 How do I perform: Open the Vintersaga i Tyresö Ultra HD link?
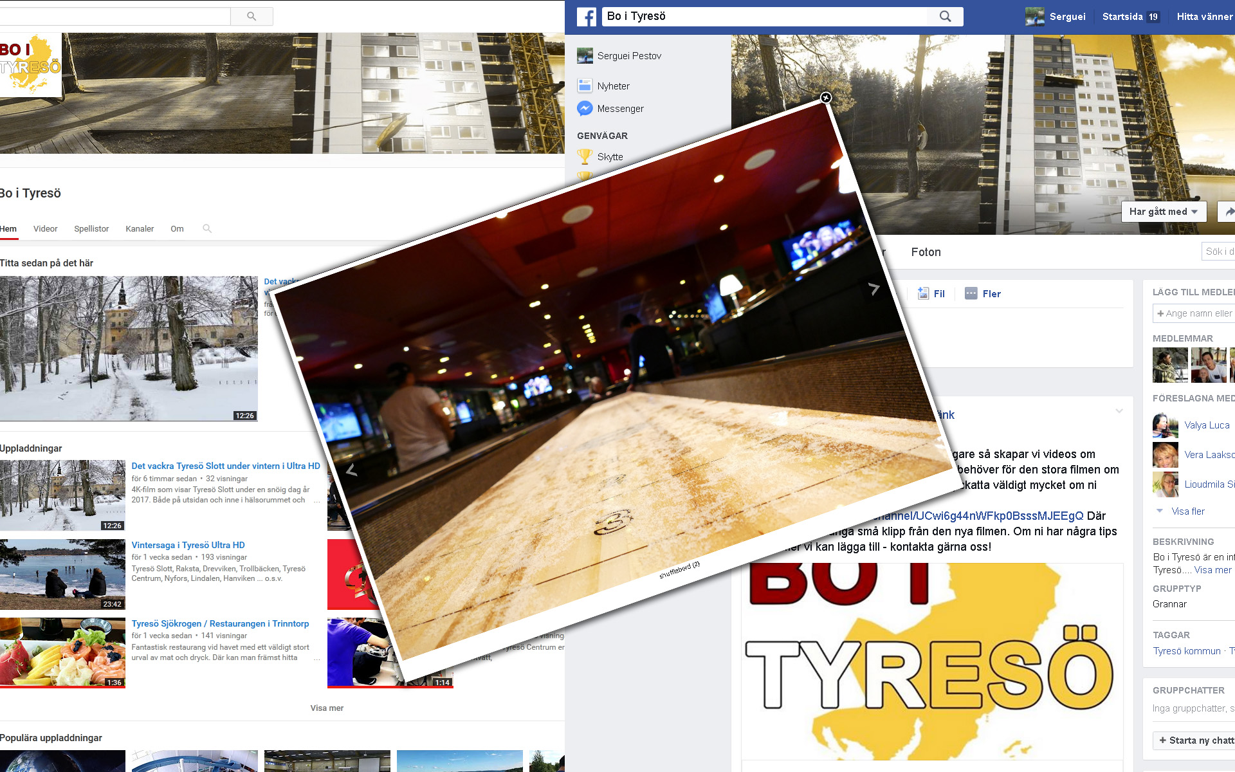pyautogui.click(x=188, y=545)
